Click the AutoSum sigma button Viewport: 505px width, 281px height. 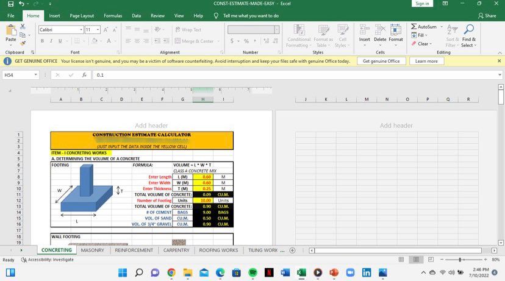tap(424, 27)
